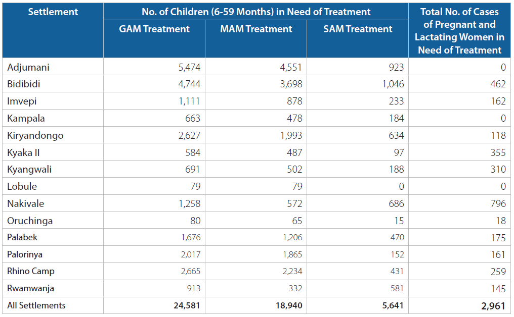Select the Imvepi row label
514x317 pixels.
tap(22, 101)
